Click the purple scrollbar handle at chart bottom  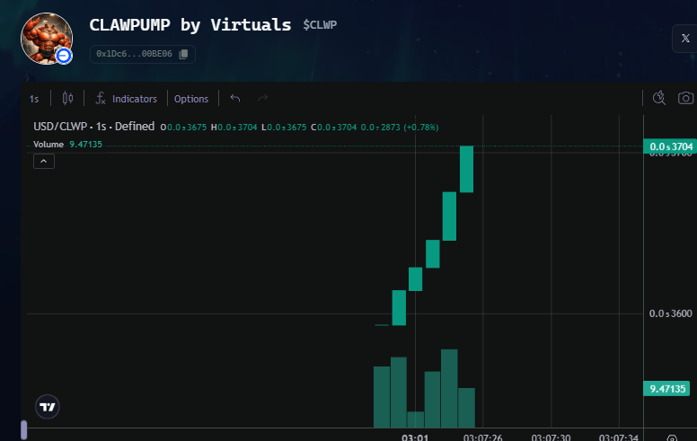tap(24, 430)
